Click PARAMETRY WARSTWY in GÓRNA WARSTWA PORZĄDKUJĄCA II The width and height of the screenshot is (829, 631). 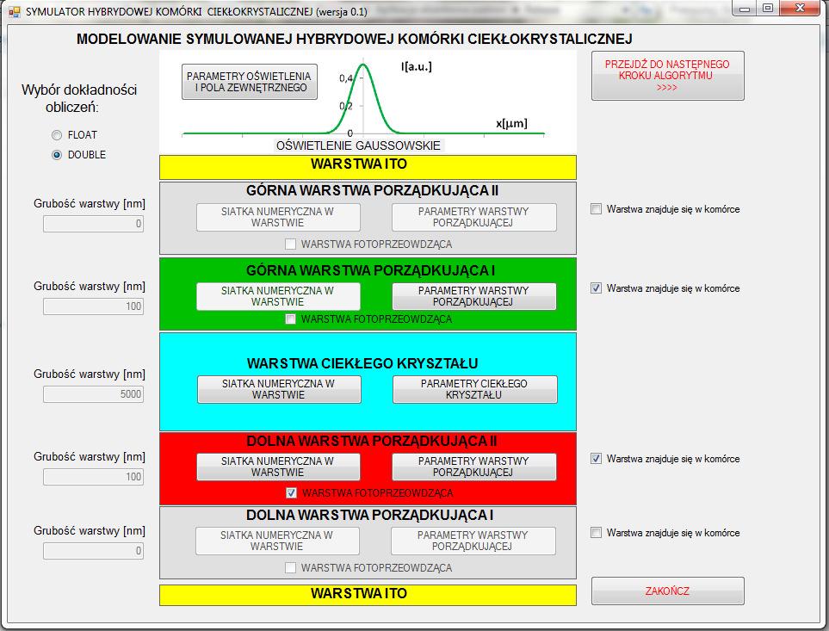coord(473,217)
